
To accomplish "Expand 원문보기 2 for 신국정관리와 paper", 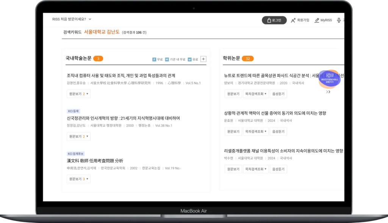I will [78, 137].
